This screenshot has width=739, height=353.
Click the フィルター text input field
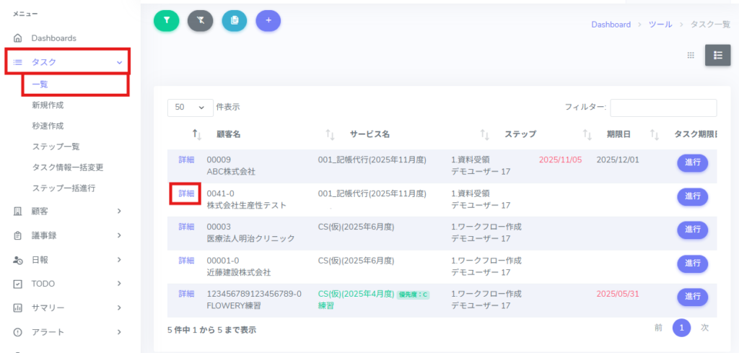click(x=663, y=108)
